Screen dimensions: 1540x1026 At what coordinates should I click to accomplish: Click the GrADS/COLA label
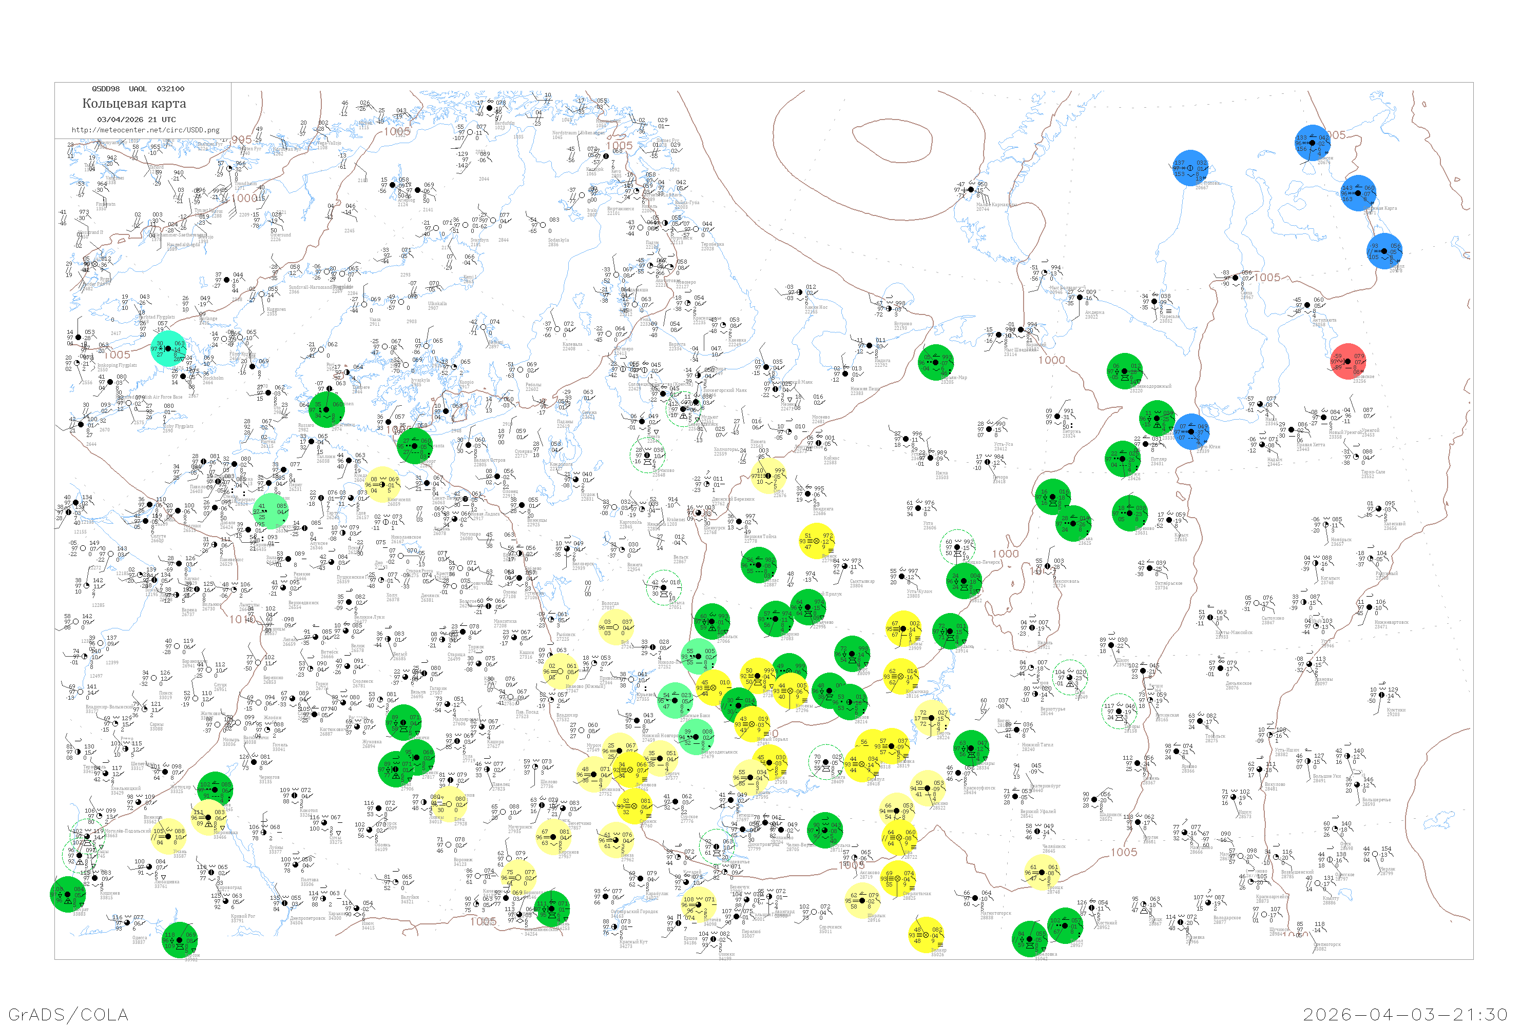pyautogui.click(x=68, y=1014)
